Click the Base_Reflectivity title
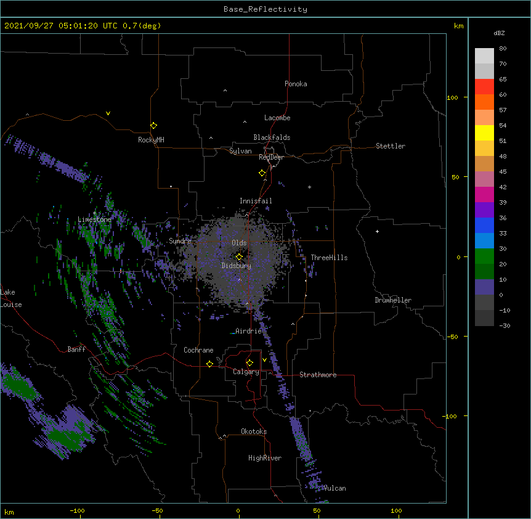 265,9
